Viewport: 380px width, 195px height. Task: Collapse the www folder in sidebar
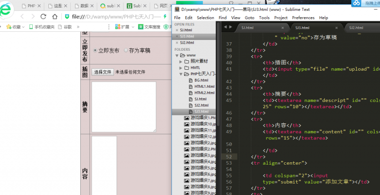point(176,56)
